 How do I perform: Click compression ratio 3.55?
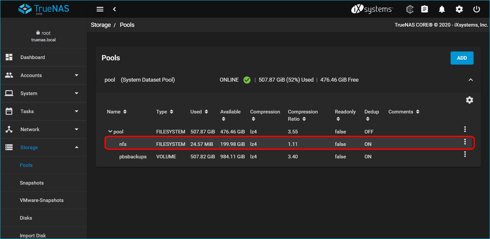tap(293, 132)
